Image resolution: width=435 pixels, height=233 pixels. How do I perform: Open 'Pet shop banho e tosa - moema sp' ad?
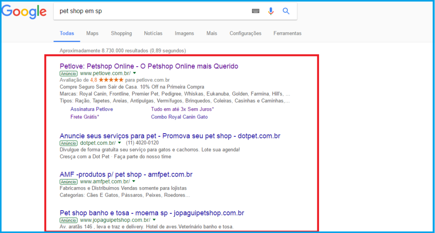click(152, 213)
